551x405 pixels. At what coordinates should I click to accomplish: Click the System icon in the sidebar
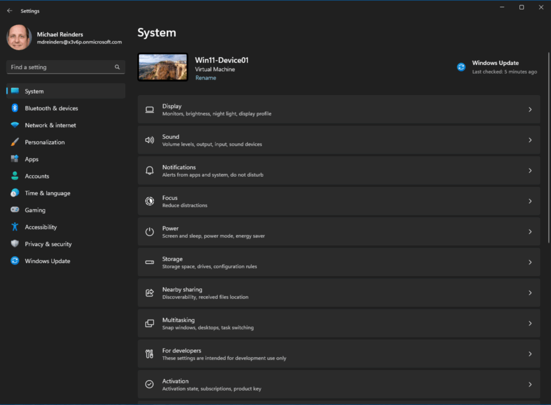15,91
